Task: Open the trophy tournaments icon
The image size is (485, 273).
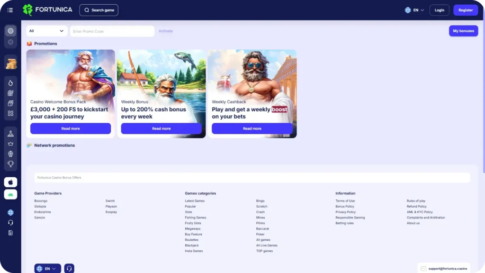Action: [x=10, y=164]
